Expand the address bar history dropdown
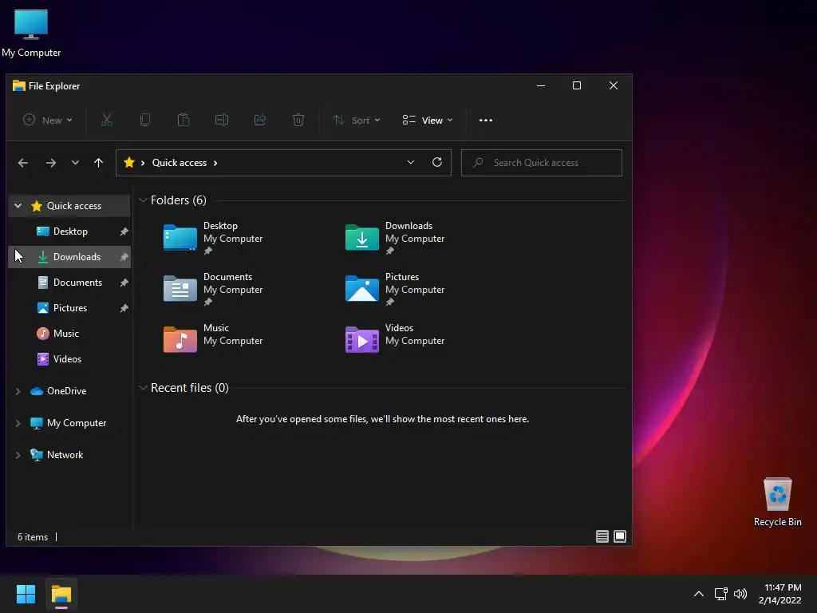The height and width of the screenshot is (613, 817). tap(411, 162)
